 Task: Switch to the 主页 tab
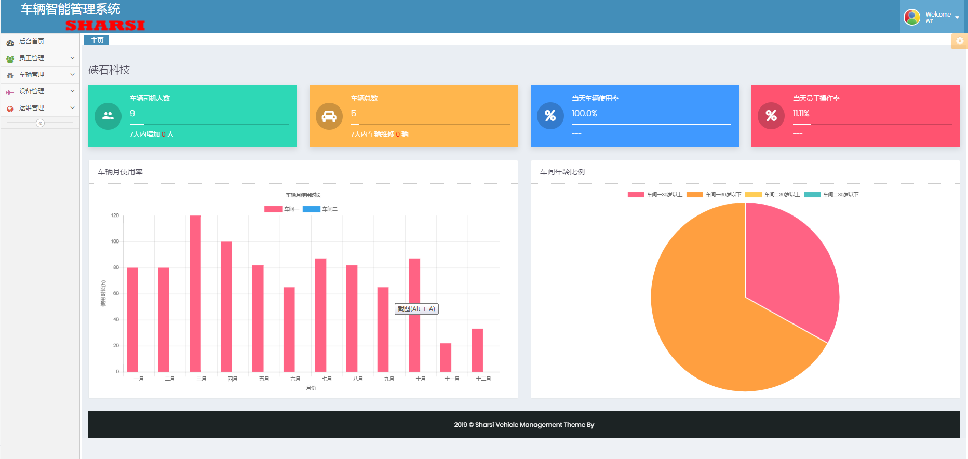pyautogui.click(x=97, y=40)
